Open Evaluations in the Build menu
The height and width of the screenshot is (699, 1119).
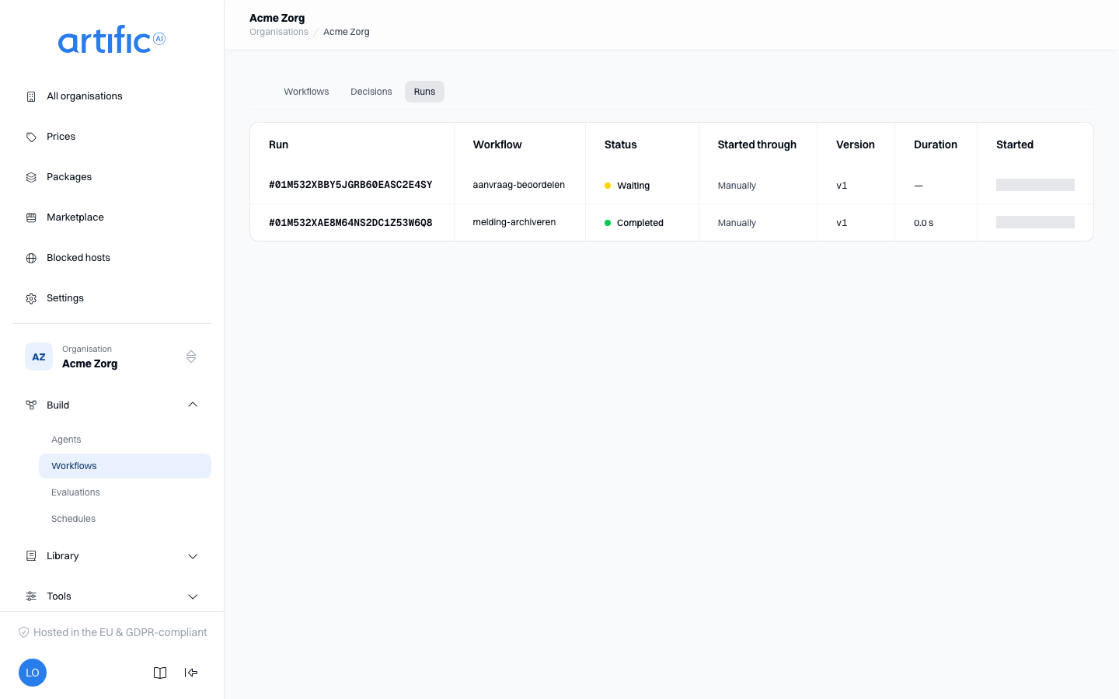click(125, 492)
